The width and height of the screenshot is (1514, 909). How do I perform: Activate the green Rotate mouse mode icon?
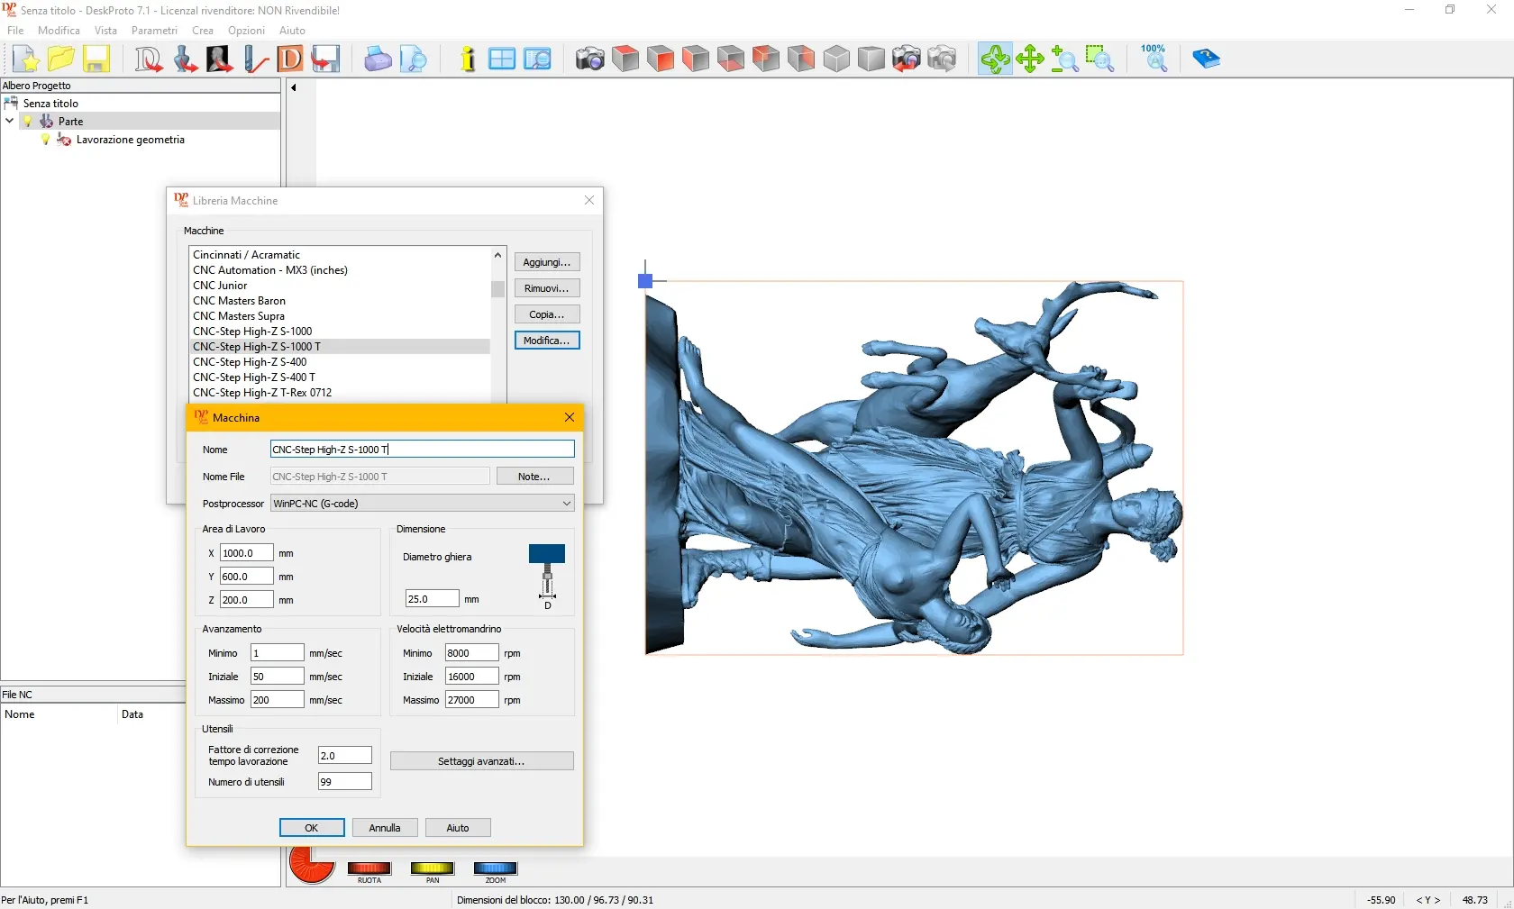pos(995,59)
